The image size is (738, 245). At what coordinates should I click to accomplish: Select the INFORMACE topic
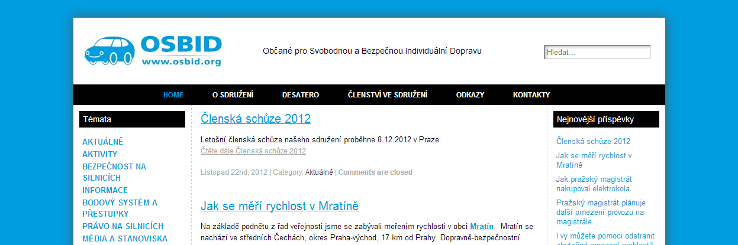pos(105,190)
